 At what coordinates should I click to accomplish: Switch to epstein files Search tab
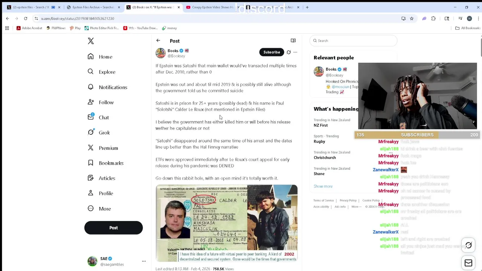click(x=33, y=7)
